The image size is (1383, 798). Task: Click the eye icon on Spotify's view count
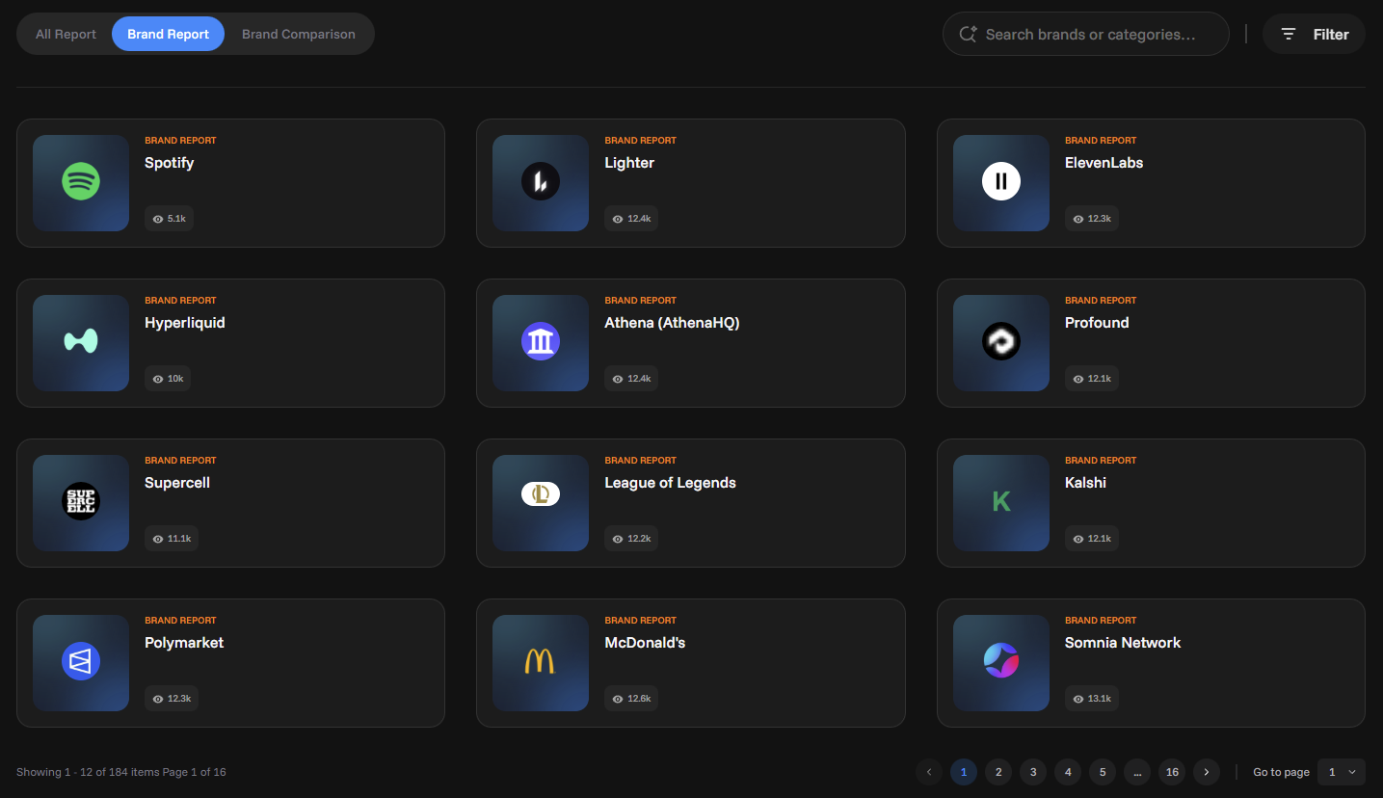point(158,218)
